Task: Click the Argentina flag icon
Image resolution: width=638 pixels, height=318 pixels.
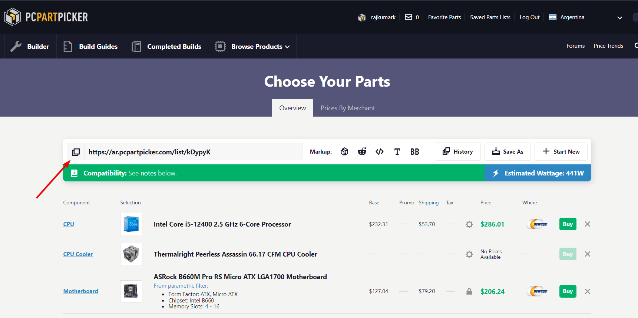Action: 552,17
